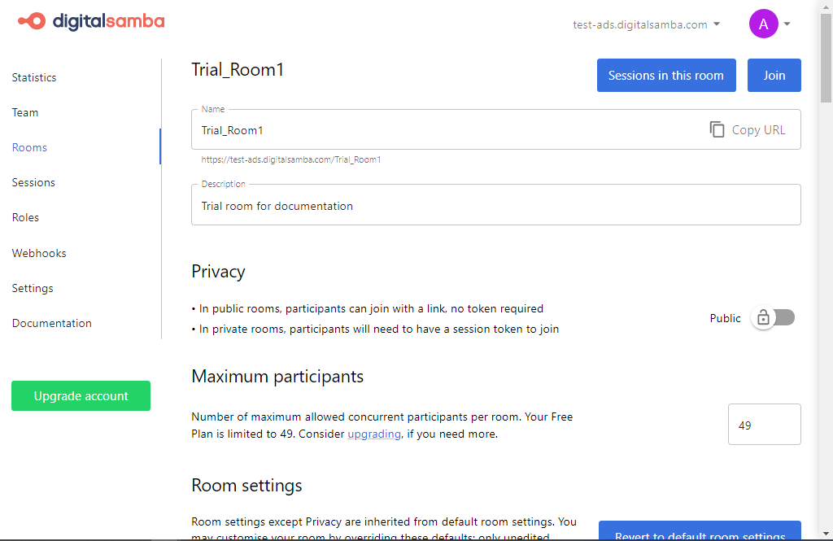Click the Upgrade account button

pos(81,395)
